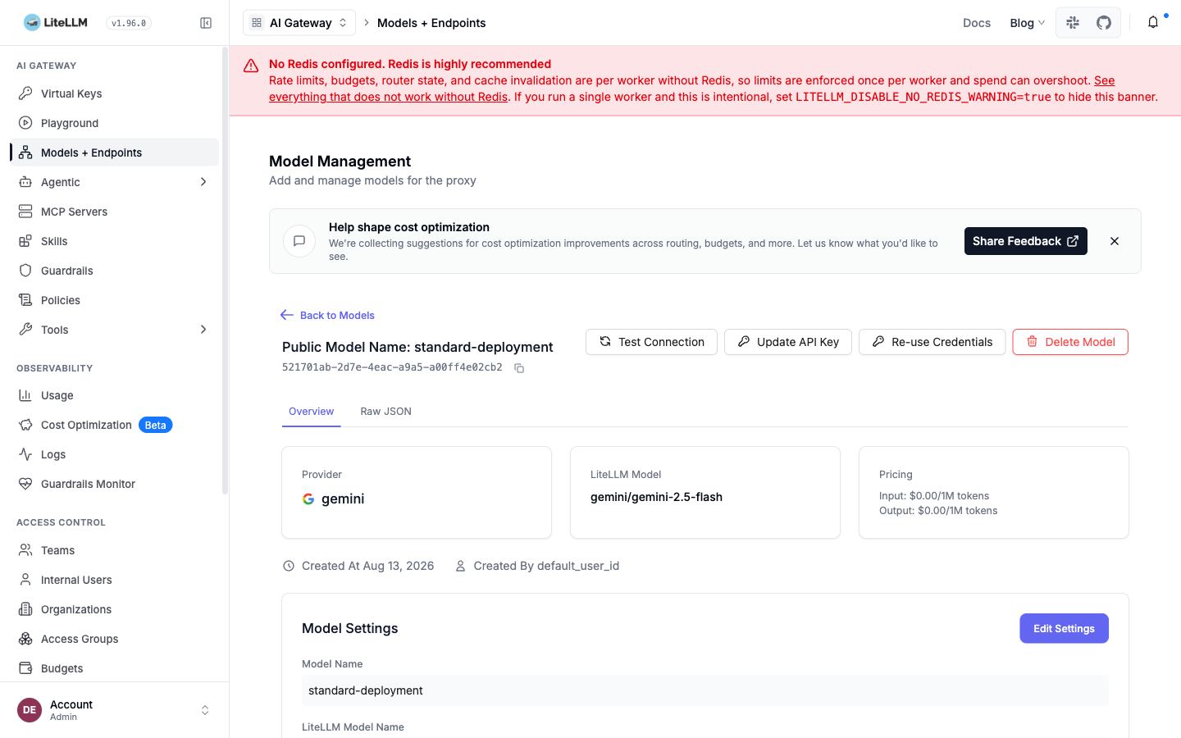
Task: Copy the model ID to clipboard
Action: 519,368
